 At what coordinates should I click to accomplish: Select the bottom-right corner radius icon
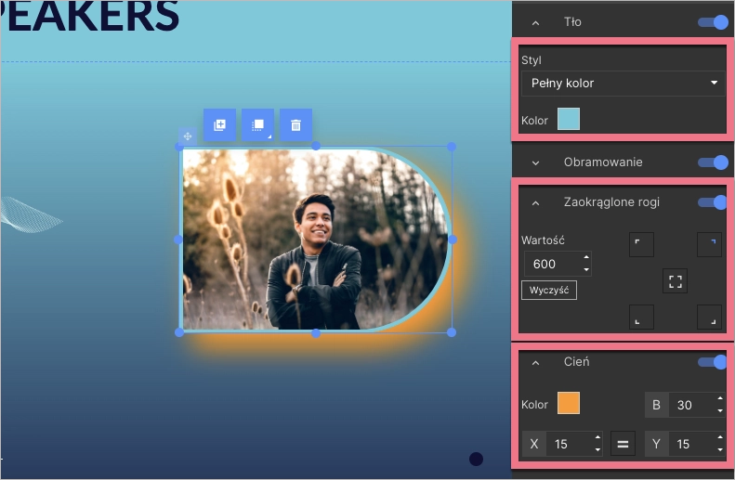(x=709, y=318)
